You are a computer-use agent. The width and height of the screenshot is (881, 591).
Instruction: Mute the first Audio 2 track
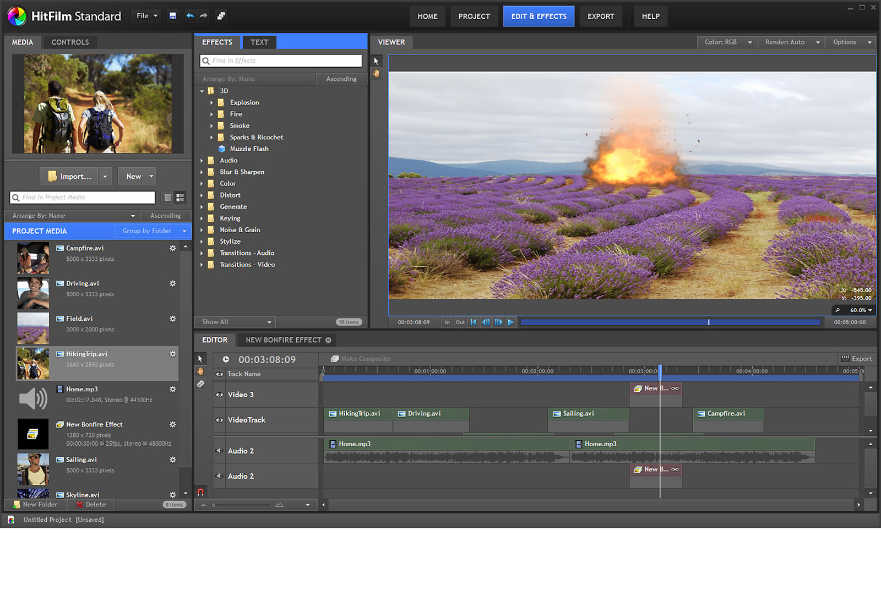click(219, 451)
